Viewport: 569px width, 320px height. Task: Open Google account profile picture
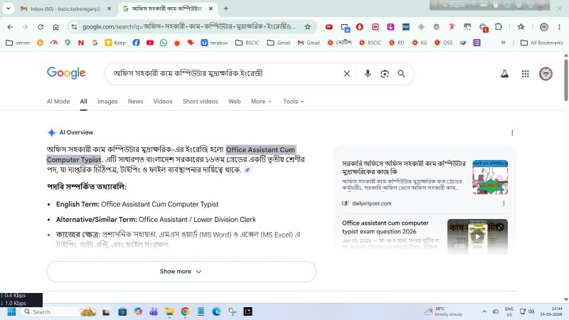coord(546,74)
